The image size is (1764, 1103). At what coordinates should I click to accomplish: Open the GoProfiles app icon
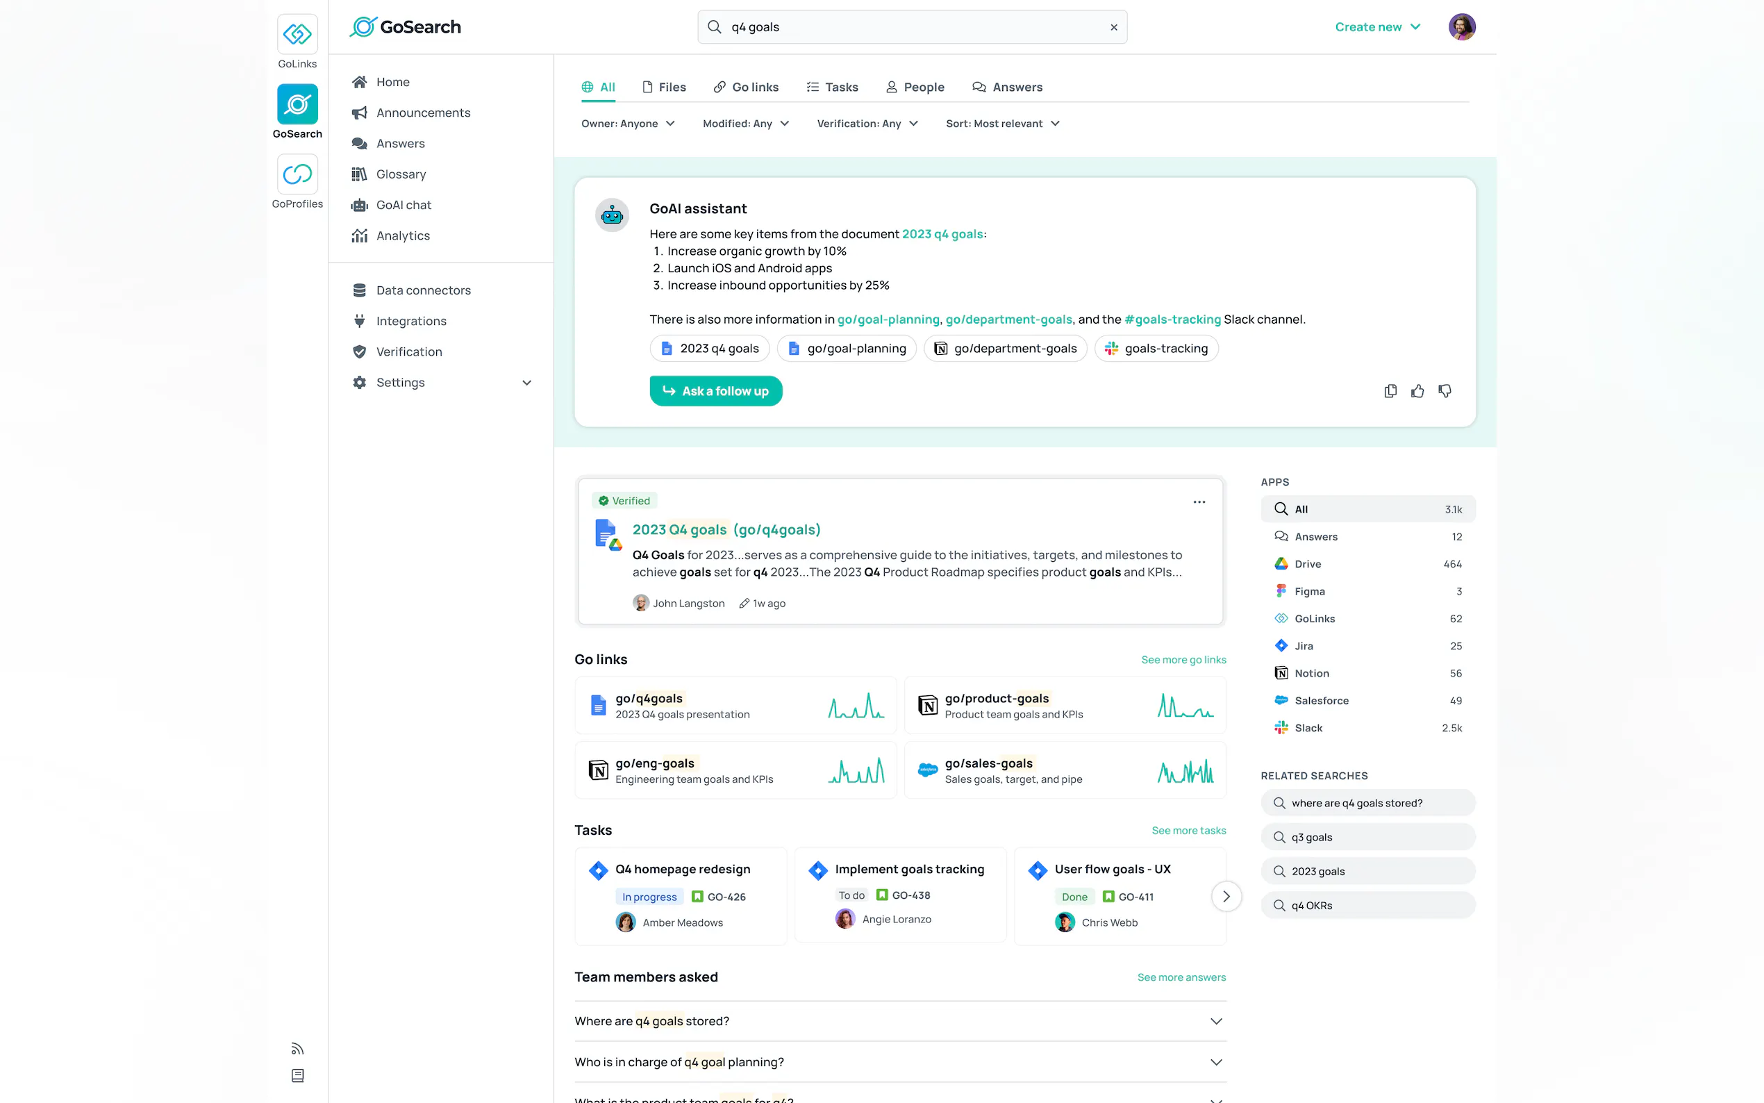(x=297, y=174)
